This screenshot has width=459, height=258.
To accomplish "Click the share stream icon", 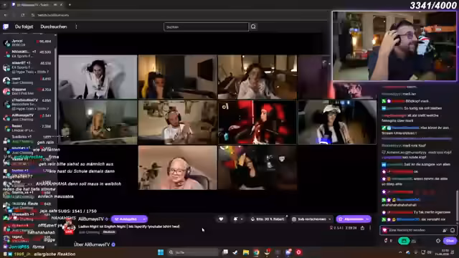I will pyautogui.click(x=362, y=228).
